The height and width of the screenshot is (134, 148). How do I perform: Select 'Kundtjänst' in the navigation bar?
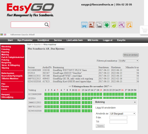(x=43, y=40)
